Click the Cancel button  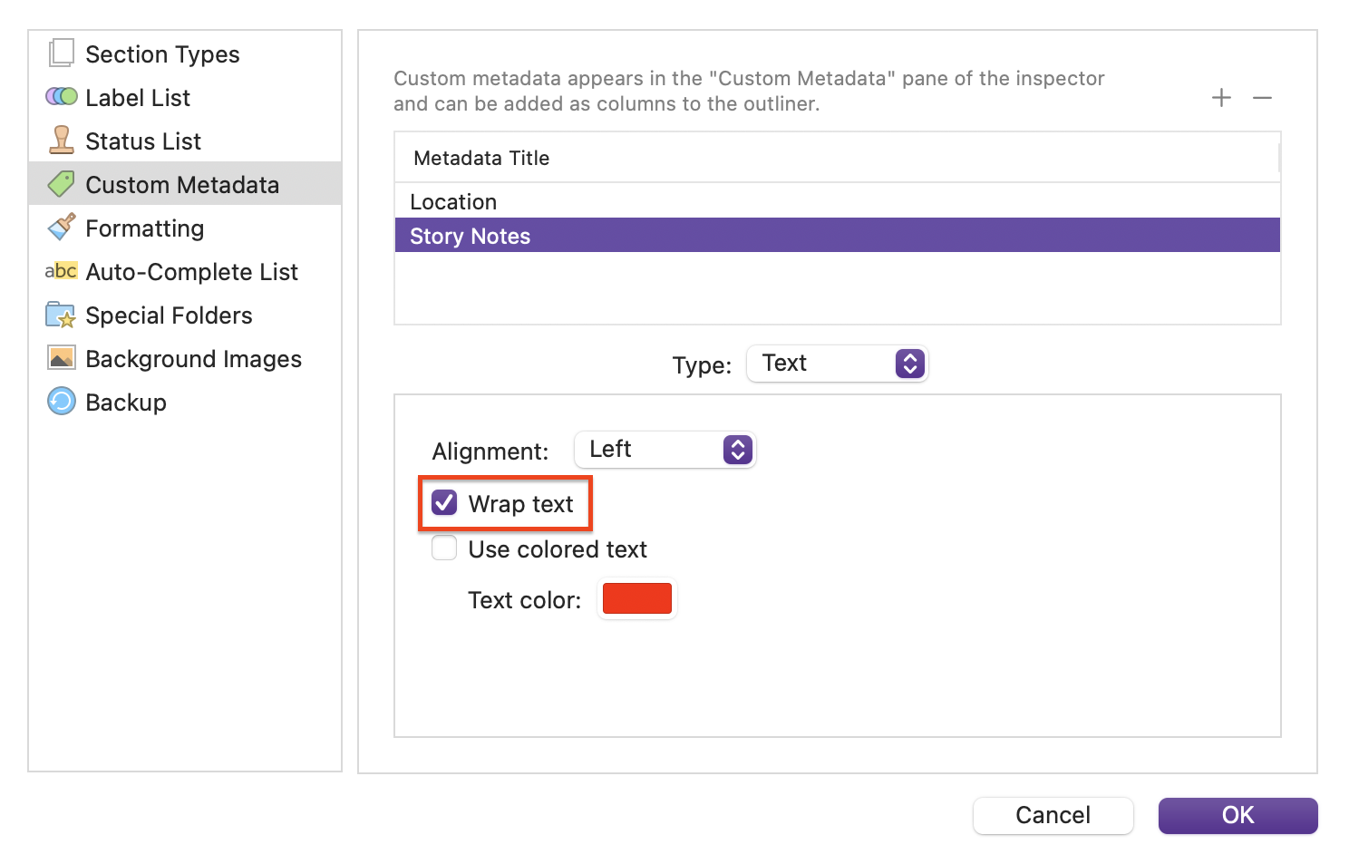(x=1053, y=815)
